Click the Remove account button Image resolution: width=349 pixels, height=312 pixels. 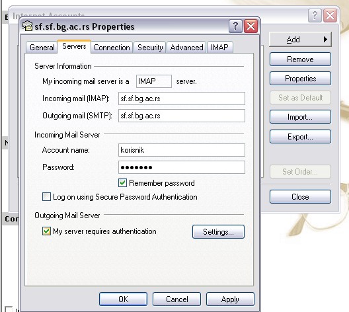pos(300,59)
